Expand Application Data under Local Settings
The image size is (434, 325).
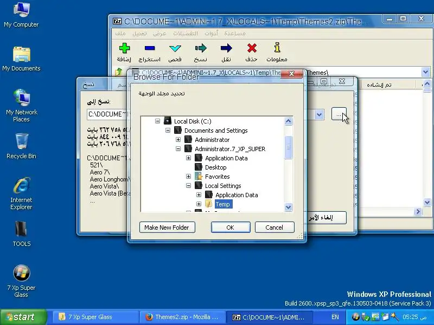(199, 195)
